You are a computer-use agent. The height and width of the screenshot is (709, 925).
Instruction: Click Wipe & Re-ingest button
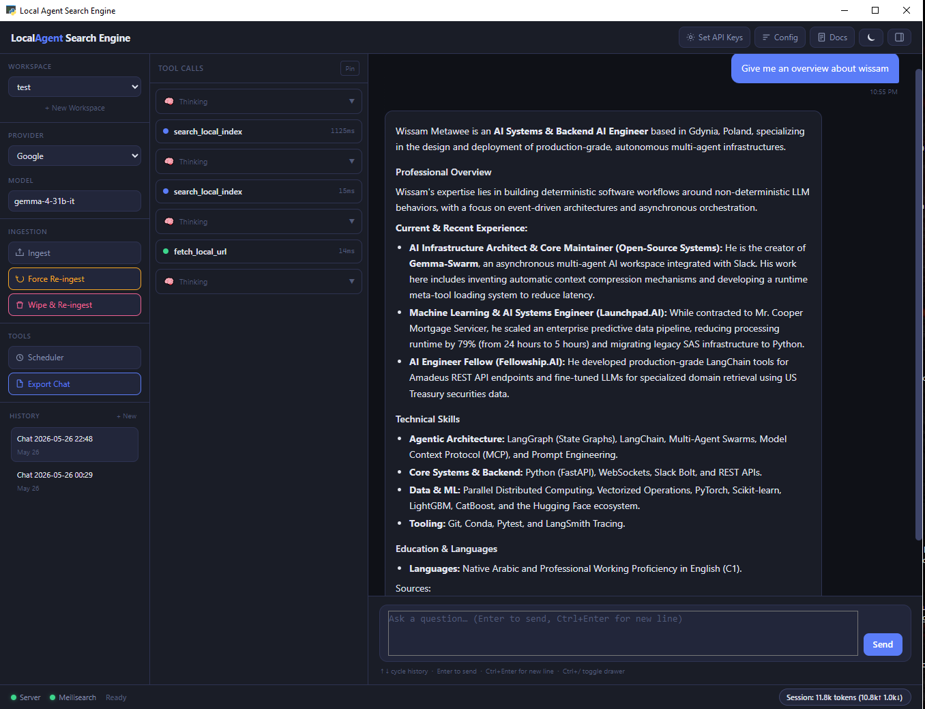click(75, 304)
